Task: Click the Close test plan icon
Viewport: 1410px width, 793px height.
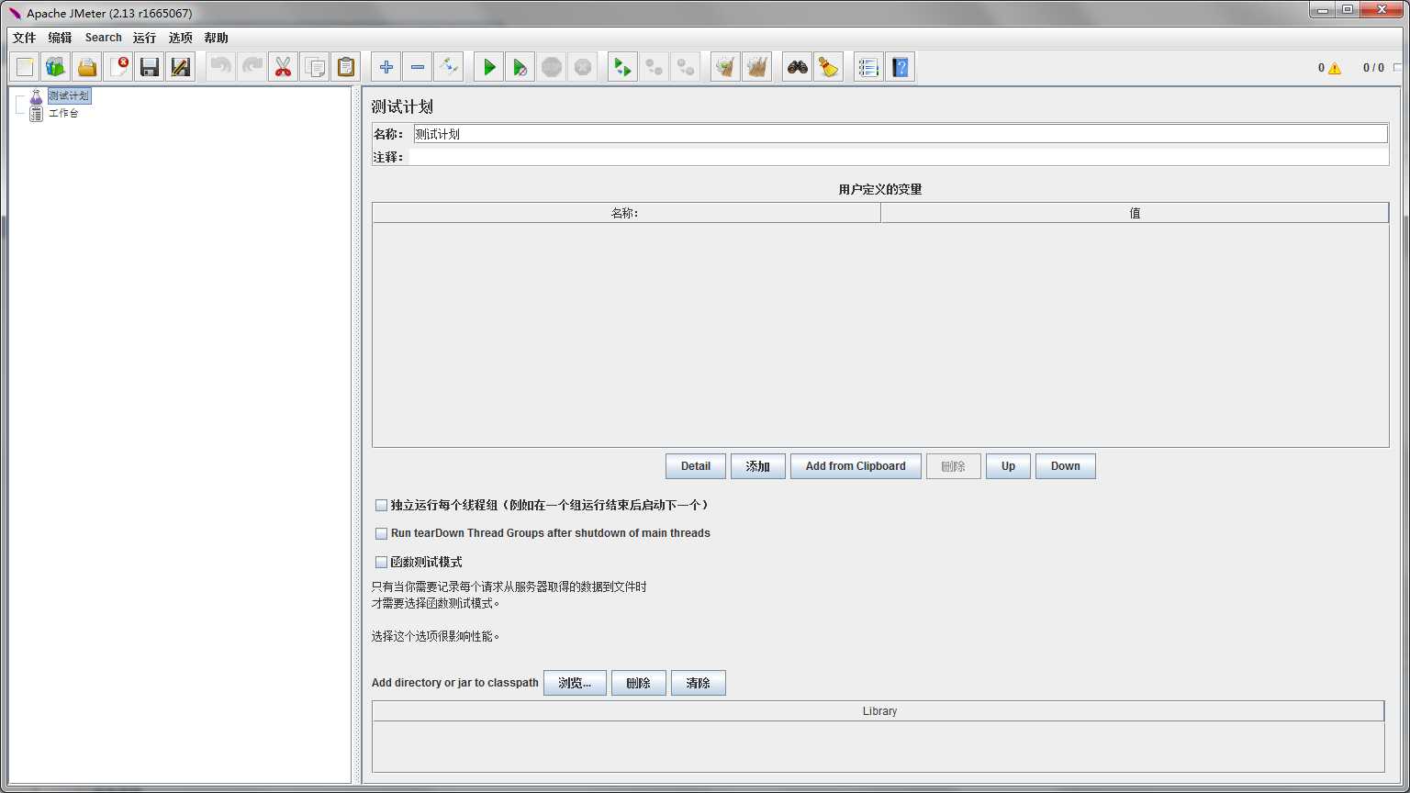Action: pyautogui.click(x=118, y=67)
